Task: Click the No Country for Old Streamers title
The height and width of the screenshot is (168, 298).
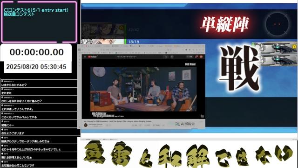Action: pyautogui.click(x=118, y=121)
